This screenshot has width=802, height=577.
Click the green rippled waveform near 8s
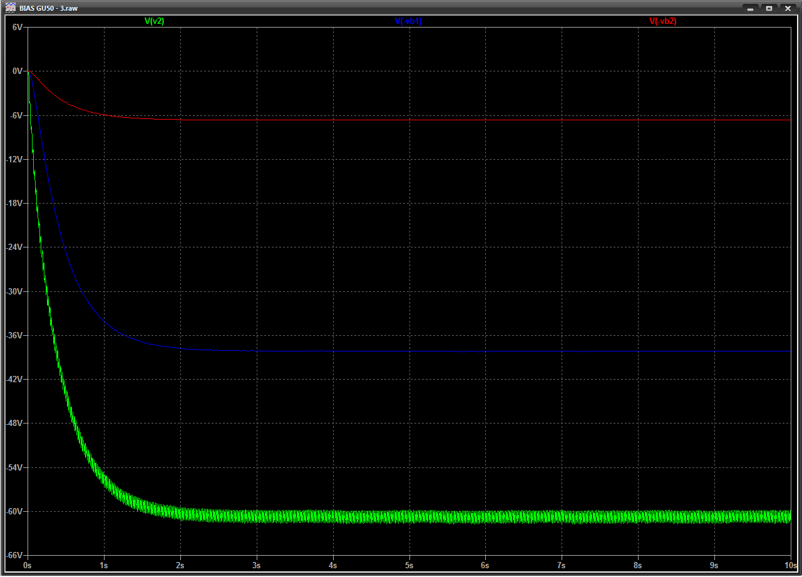click(637, 517)
